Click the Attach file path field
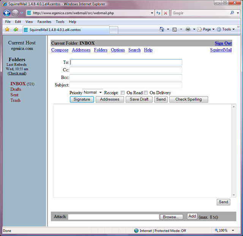This screenshot has width=243, height=236. coord(114,217)
